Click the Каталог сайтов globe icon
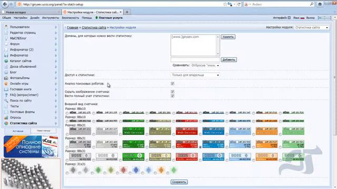The height and width of the screenshot is (189, 337). point(6,61)
